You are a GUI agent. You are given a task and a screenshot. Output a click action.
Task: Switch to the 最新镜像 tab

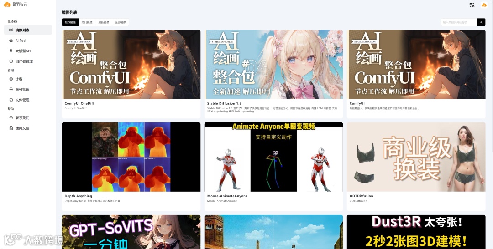(104, 22)
